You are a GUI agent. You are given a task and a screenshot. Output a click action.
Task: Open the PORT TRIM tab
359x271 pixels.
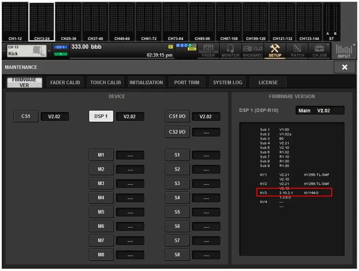tap(186, 83)
